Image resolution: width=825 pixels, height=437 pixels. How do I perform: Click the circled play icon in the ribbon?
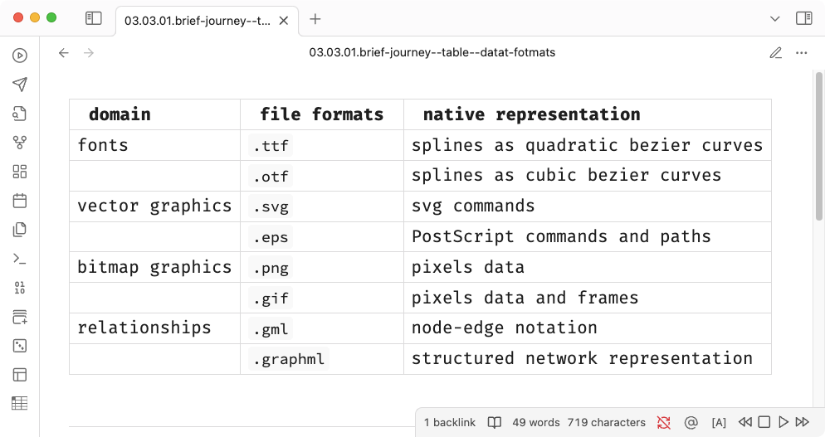click(19, 56)
